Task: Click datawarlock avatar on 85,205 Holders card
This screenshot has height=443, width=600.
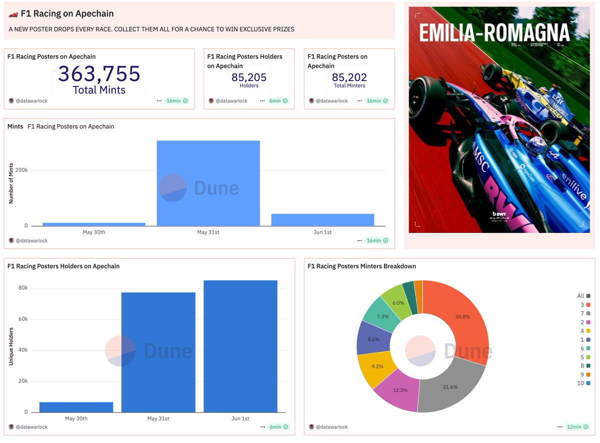Action: click(x=211, y=101)
